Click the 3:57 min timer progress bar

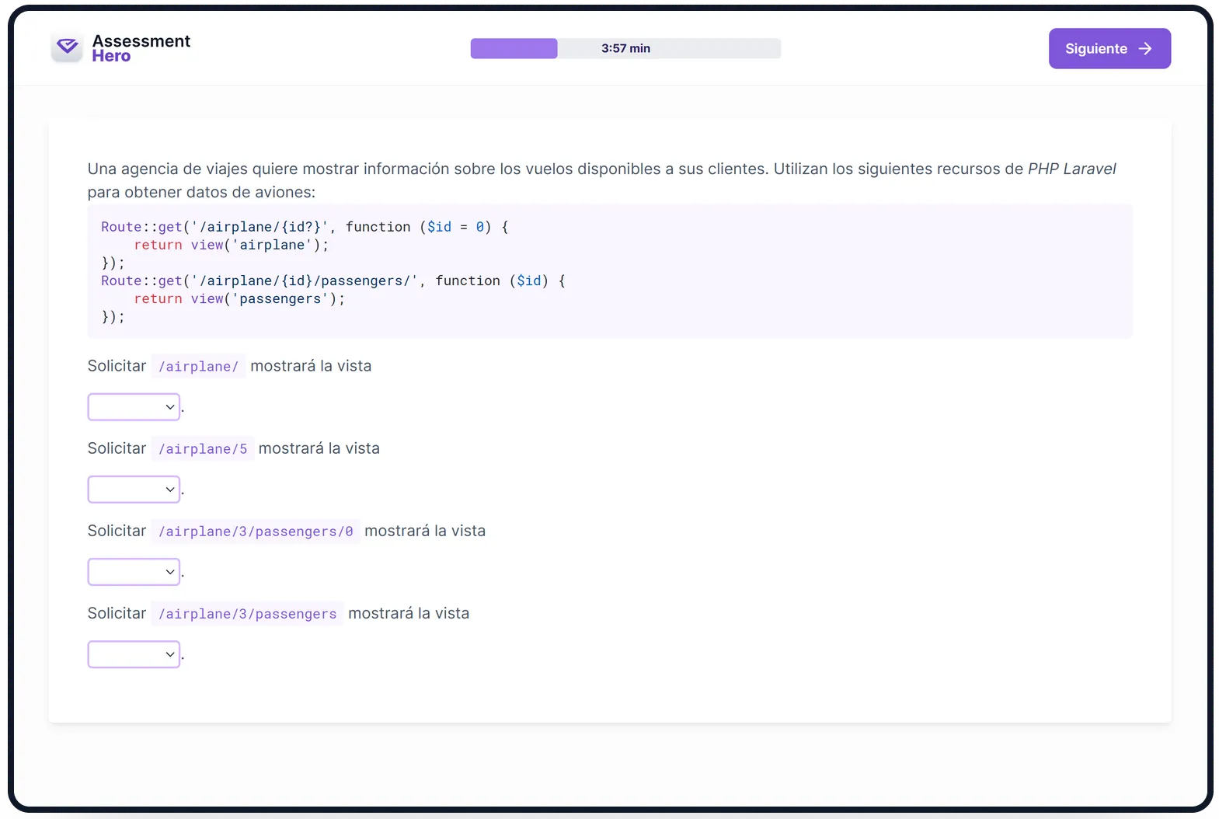pos(625,48)
